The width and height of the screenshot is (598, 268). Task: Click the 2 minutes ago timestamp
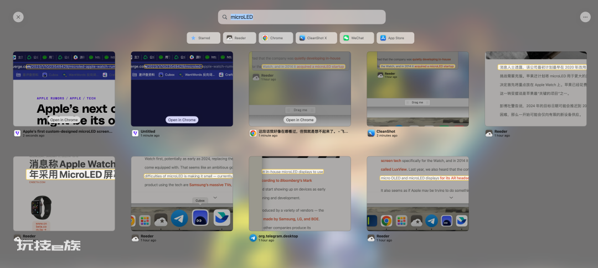pyautogui.click(x=387, y=135)
